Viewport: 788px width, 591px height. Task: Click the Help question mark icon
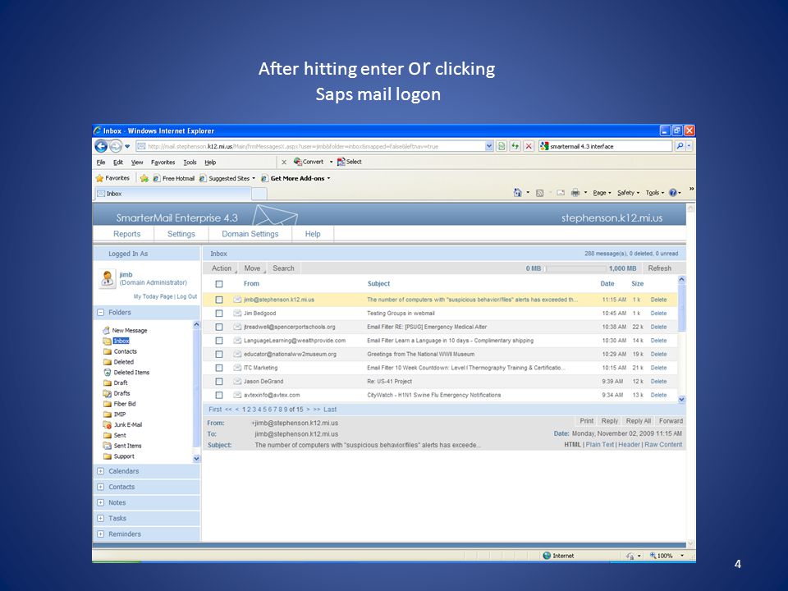[x=673, y=192]
